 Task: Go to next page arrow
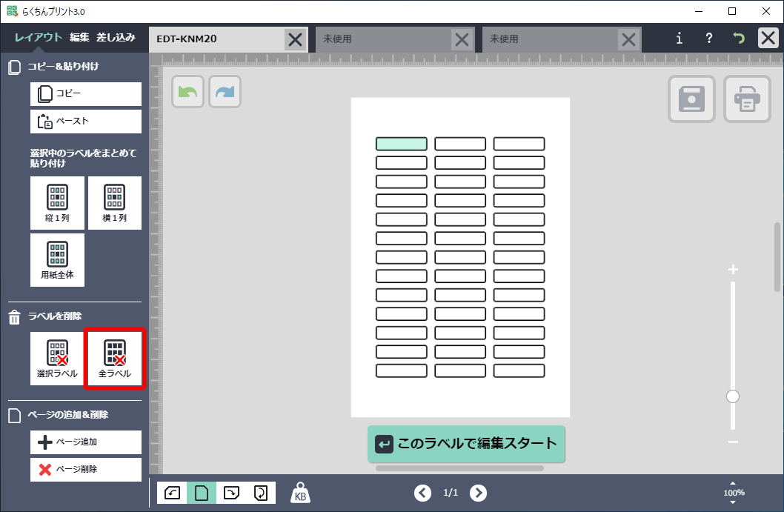point(479,493)
